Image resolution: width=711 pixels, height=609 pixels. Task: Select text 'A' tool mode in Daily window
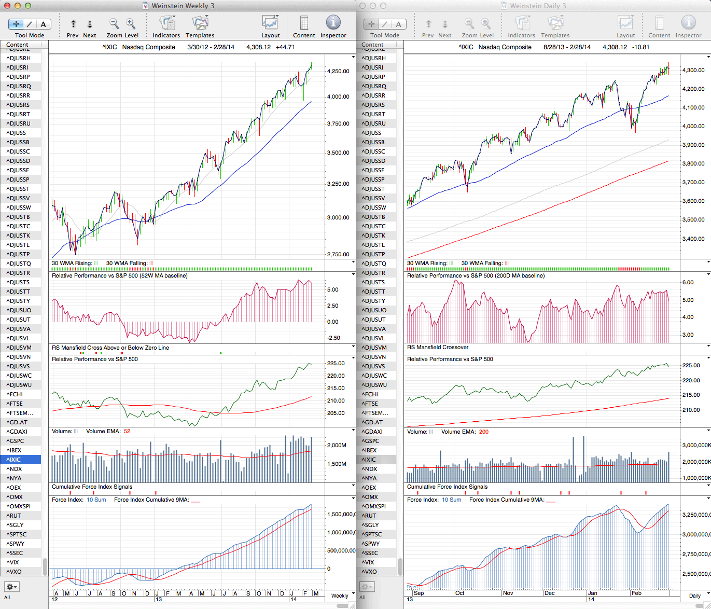click(x=399, y=24)
